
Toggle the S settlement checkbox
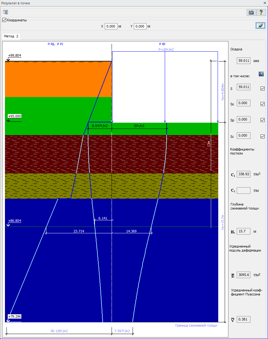pos(262,89)
